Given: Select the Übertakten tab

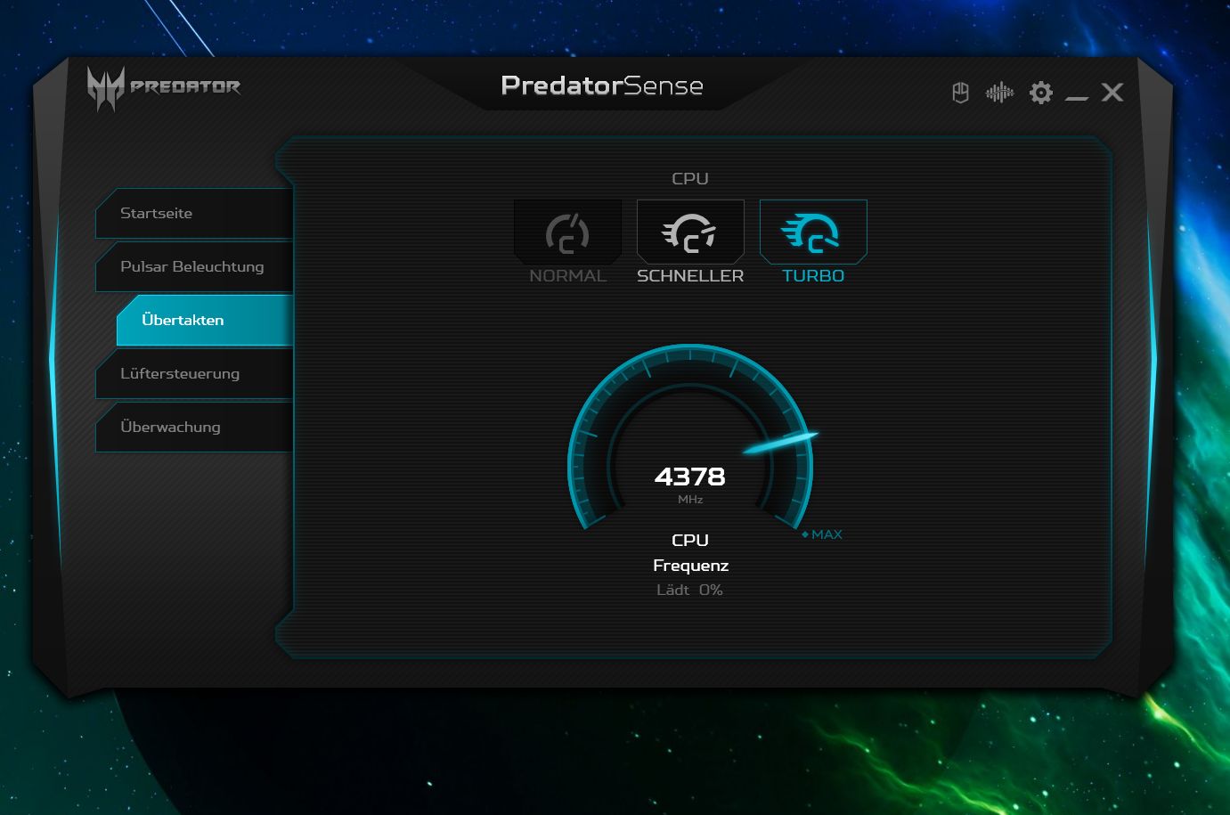Looking at the screenshot, I should coord(205,321).
